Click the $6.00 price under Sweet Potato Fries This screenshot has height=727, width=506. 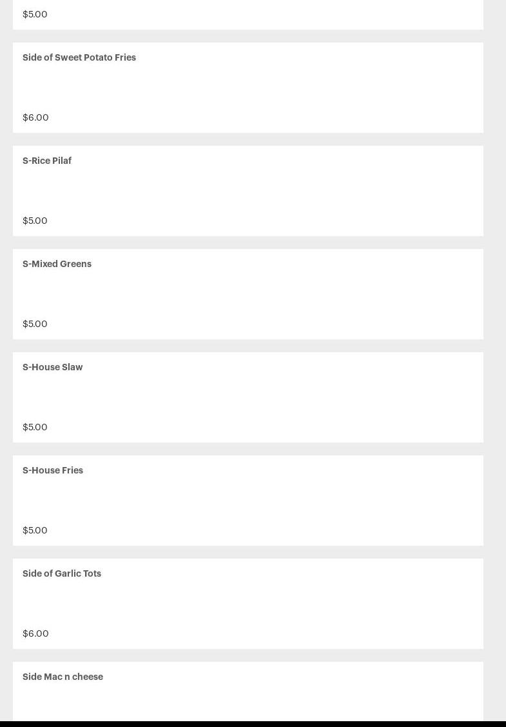[x=35, y=117]
